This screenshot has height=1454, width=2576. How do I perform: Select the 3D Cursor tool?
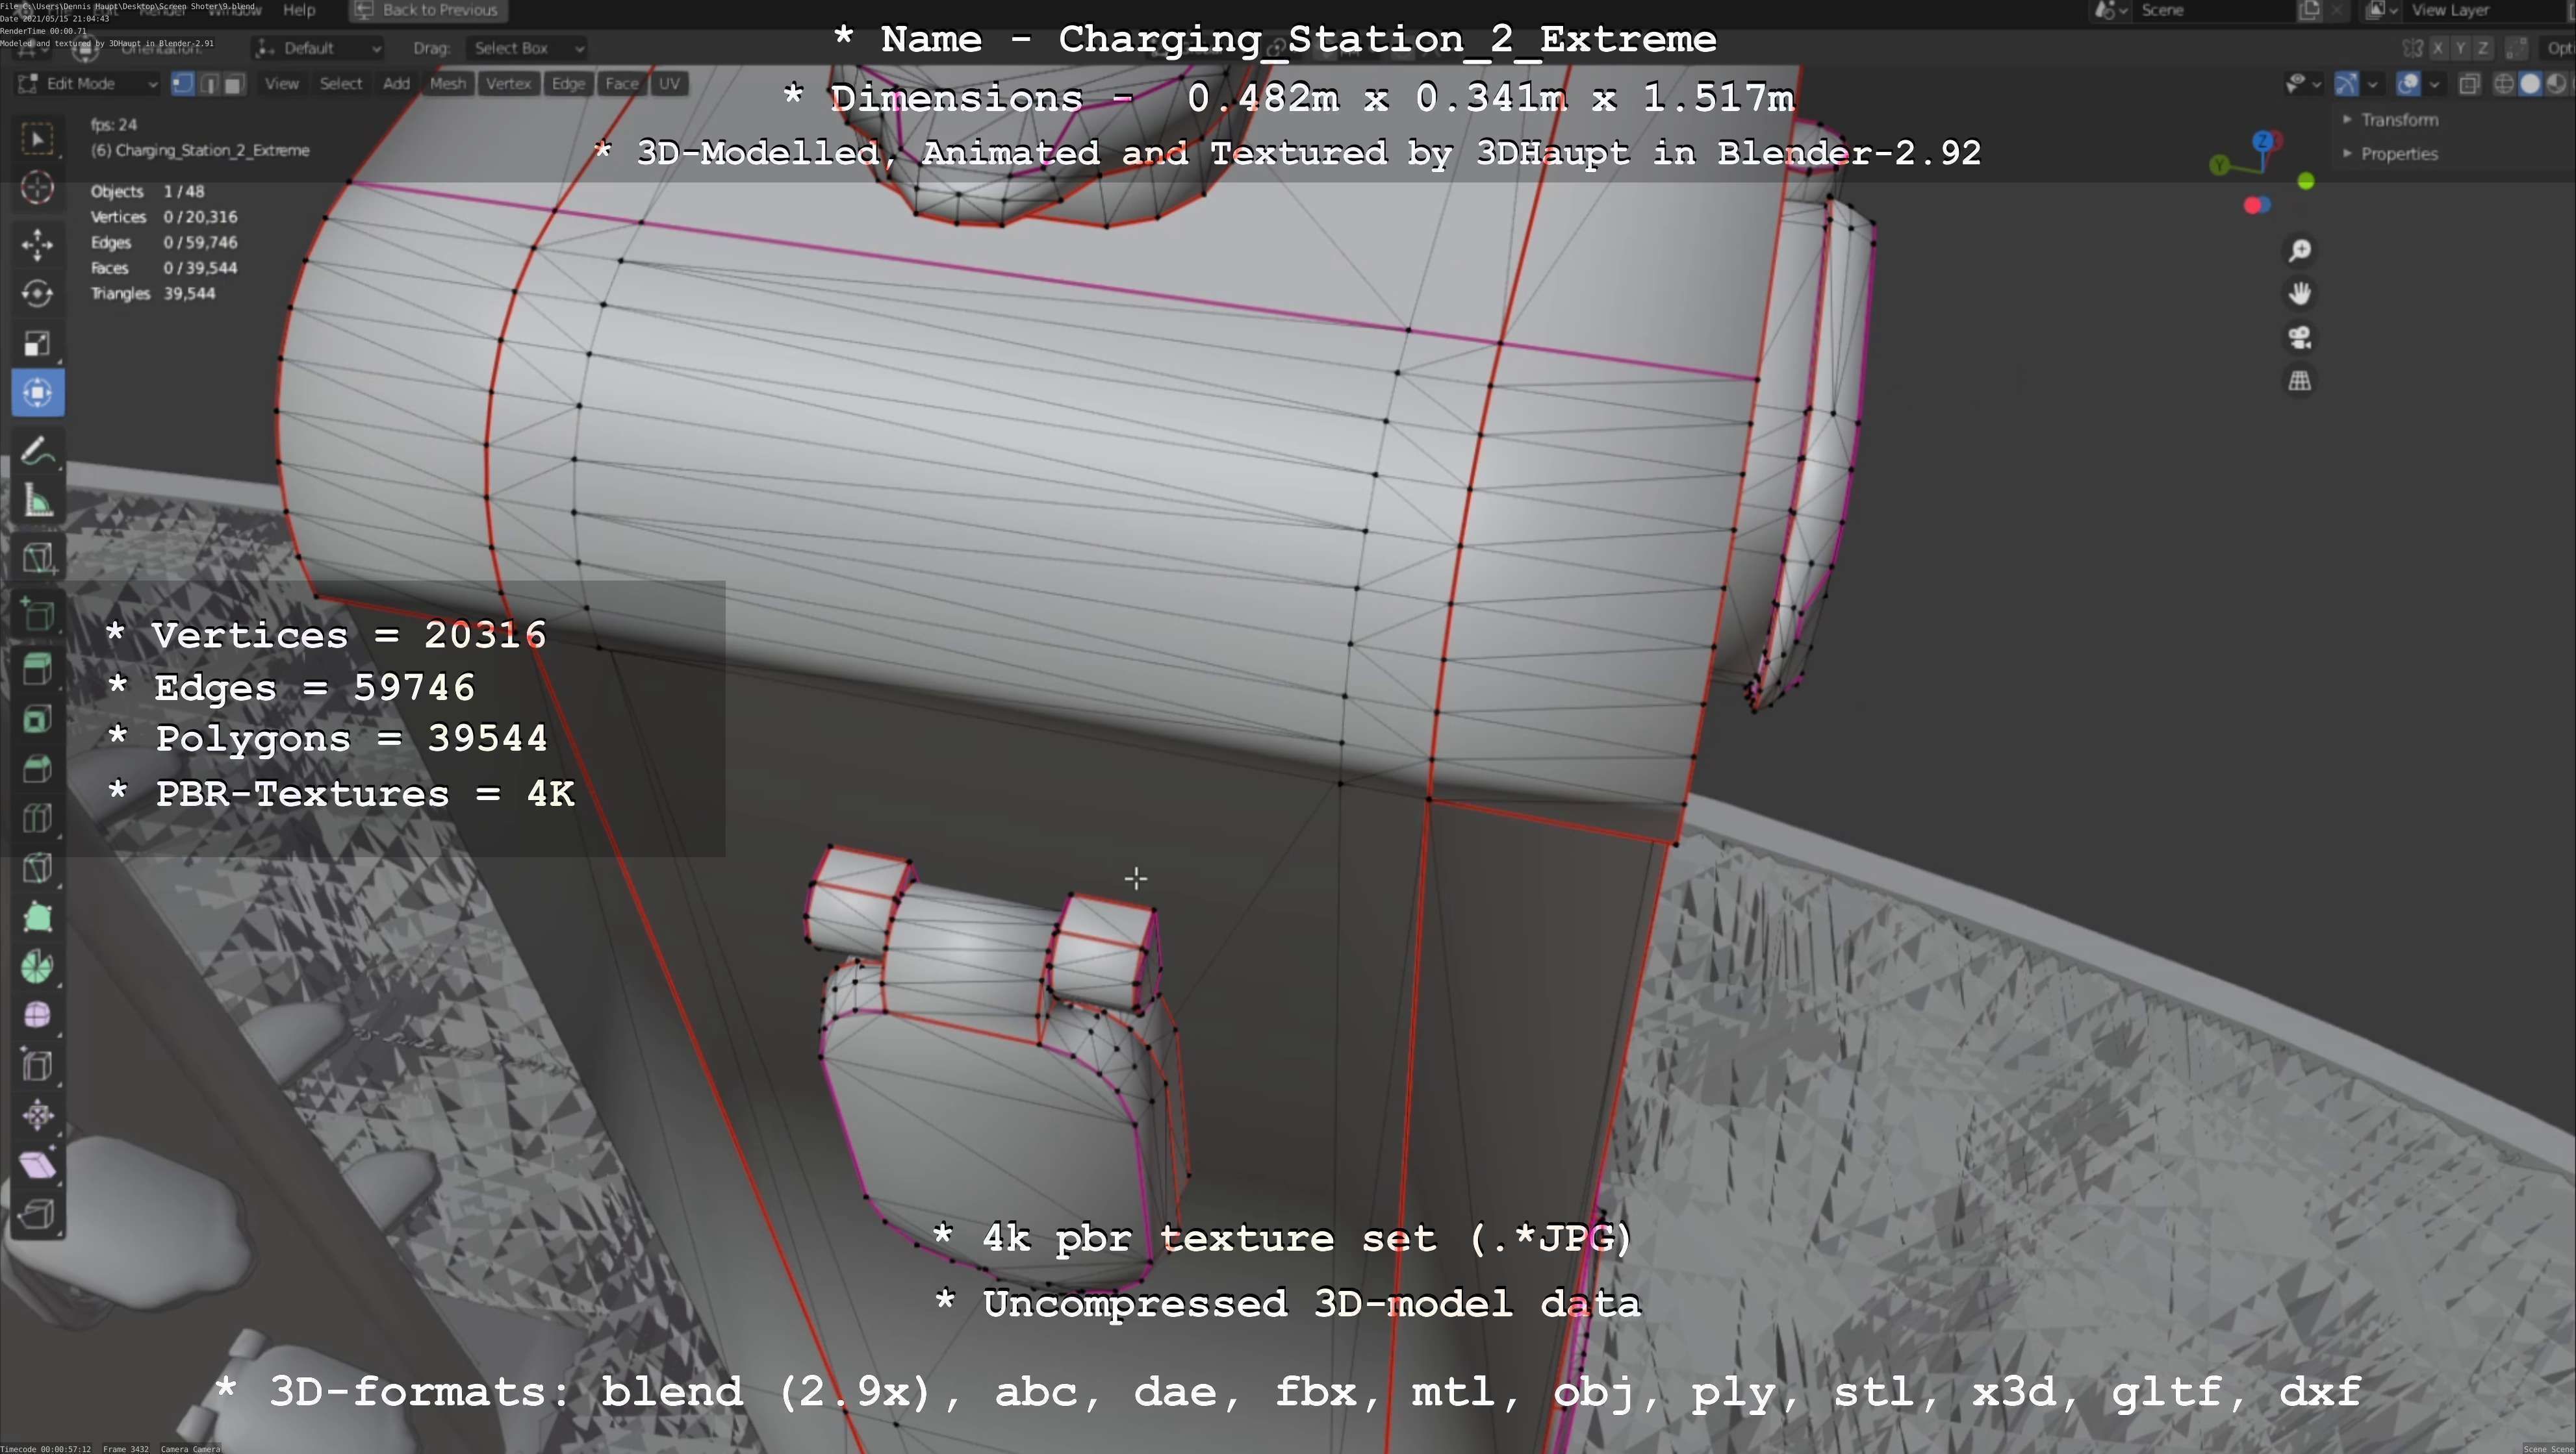click(37, 187)
